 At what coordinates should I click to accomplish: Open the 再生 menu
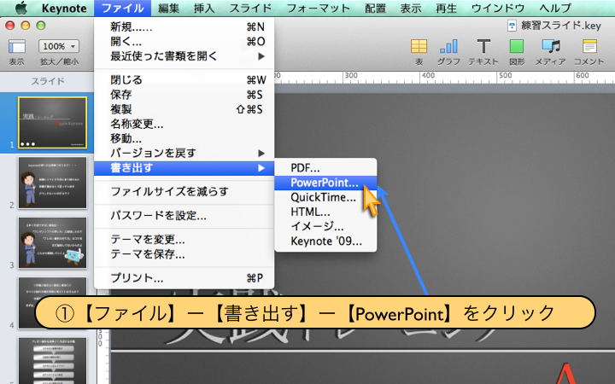click(x=446, y=9)
